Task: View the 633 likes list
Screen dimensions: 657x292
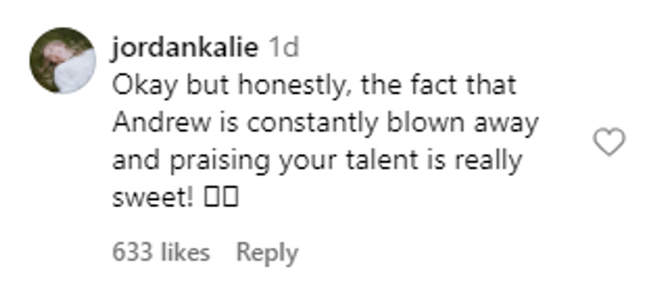Action: [161, 252]
